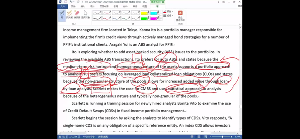This screenshot has height=139, width=300.
Task: Switch to the Review (审阅) tab
Action: pos(135,6)
